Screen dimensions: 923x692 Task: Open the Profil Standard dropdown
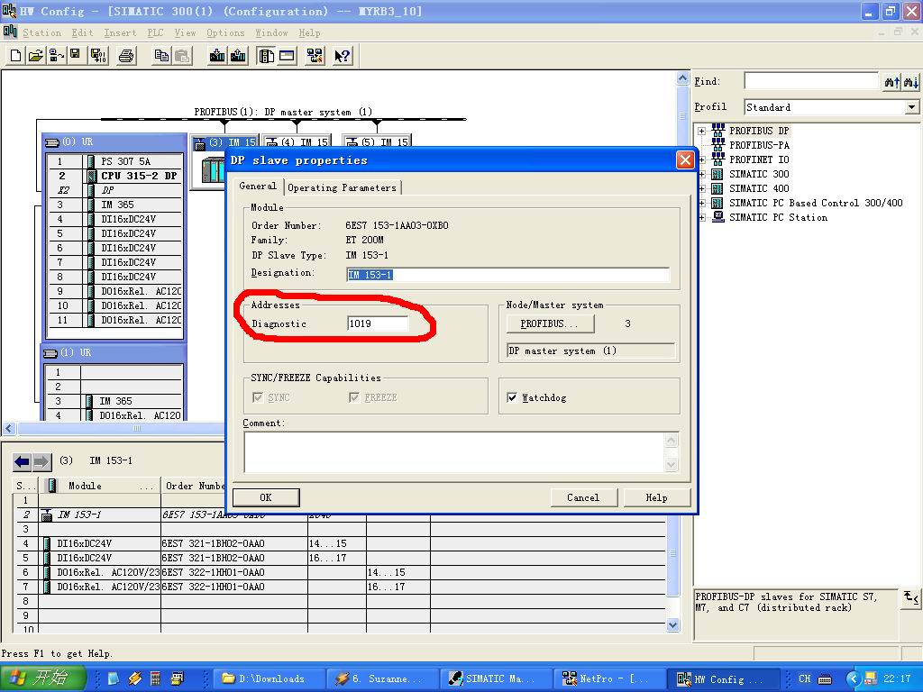pyautogui.click(x=911, y=107)
